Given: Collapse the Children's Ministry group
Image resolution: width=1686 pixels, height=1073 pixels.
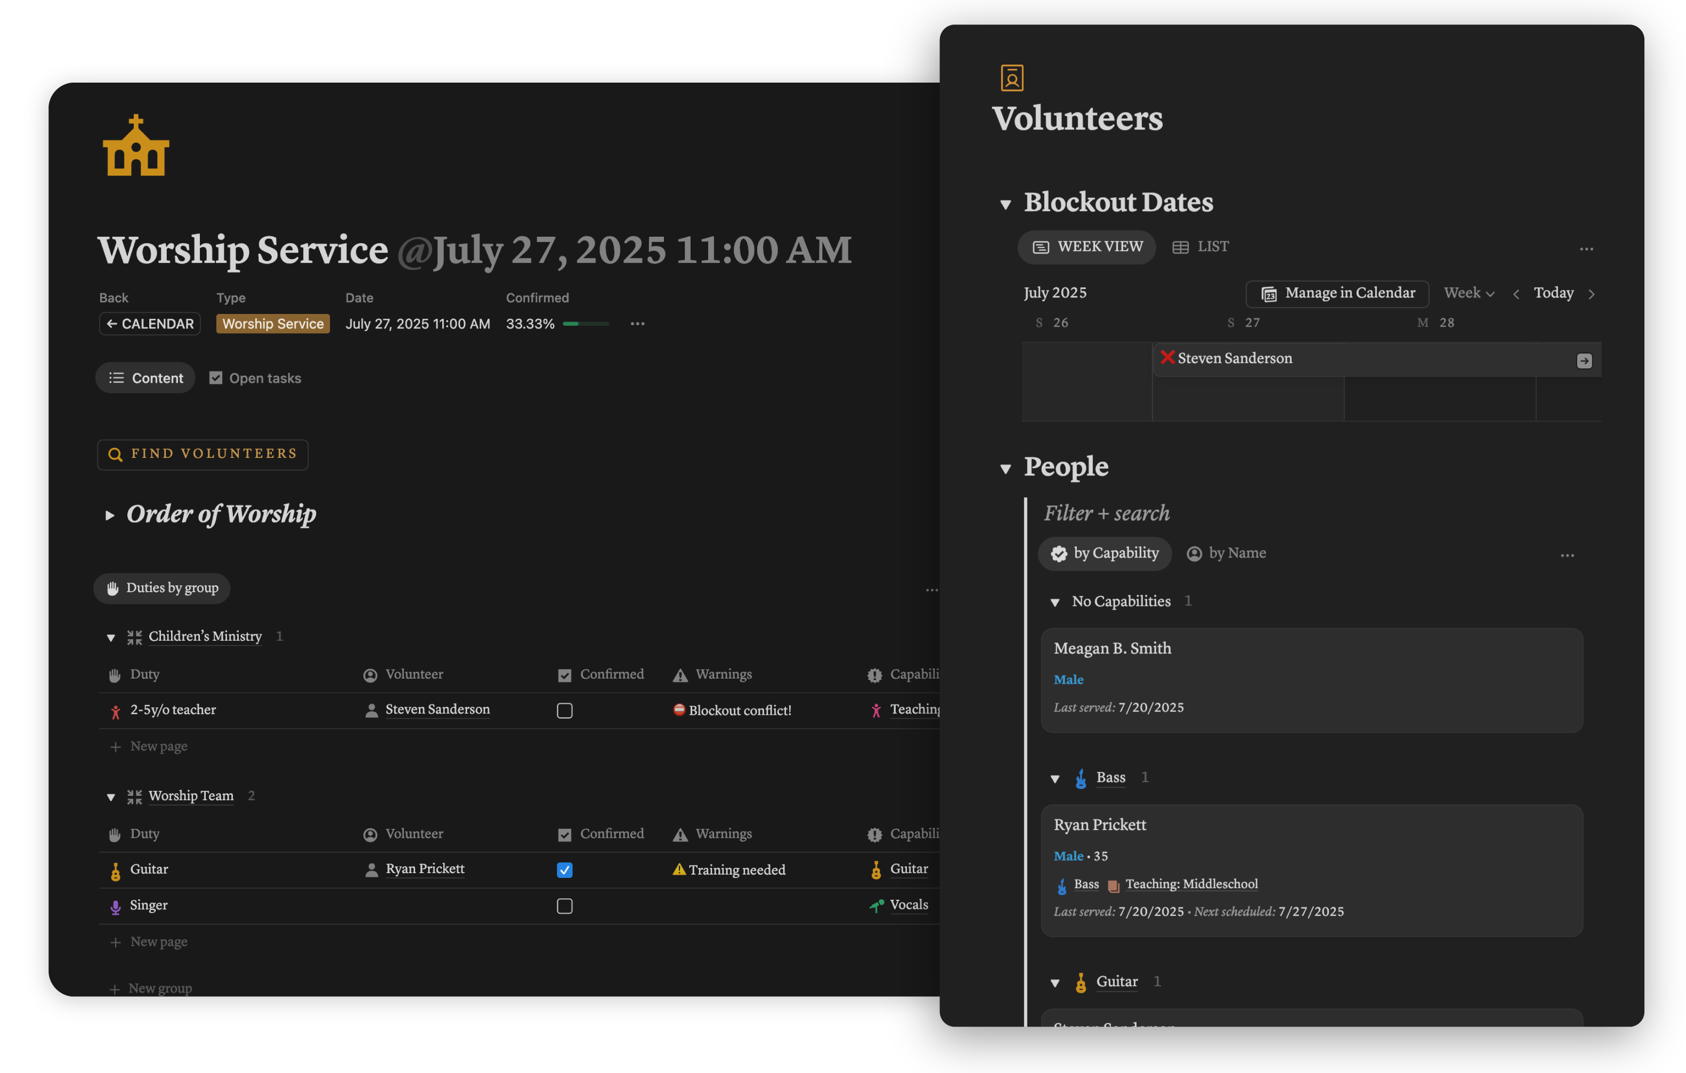Looking at the screenshot, I should (111, 638).
